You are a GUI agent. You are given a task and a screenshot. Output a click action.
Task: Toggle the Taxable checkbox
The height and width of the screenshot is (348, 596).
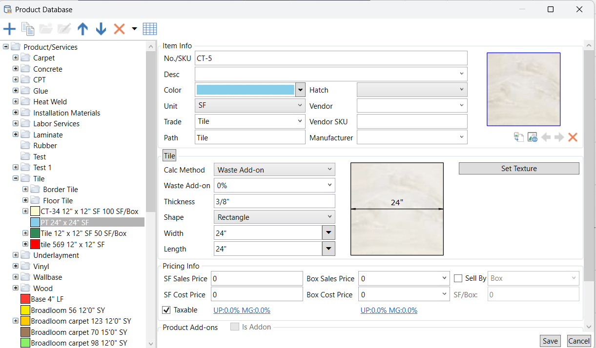(x=166, y=310)
